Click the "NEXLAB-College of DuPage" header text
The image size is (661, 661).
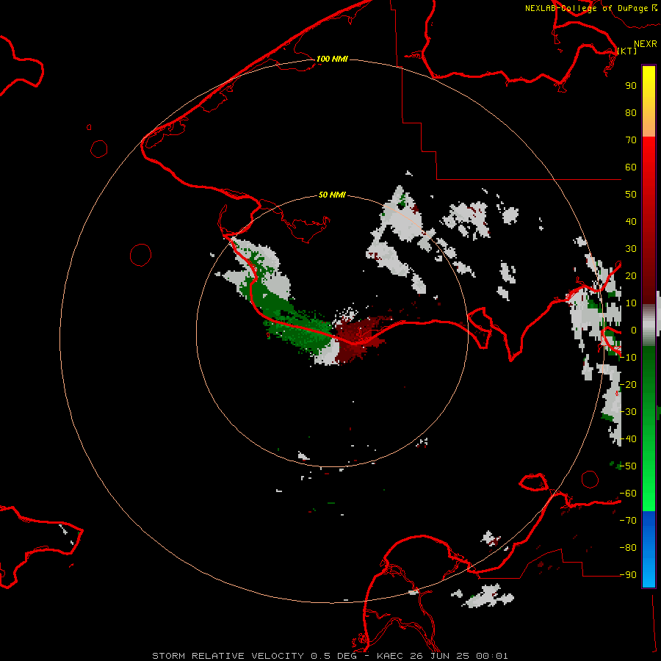tap(586, 8)
